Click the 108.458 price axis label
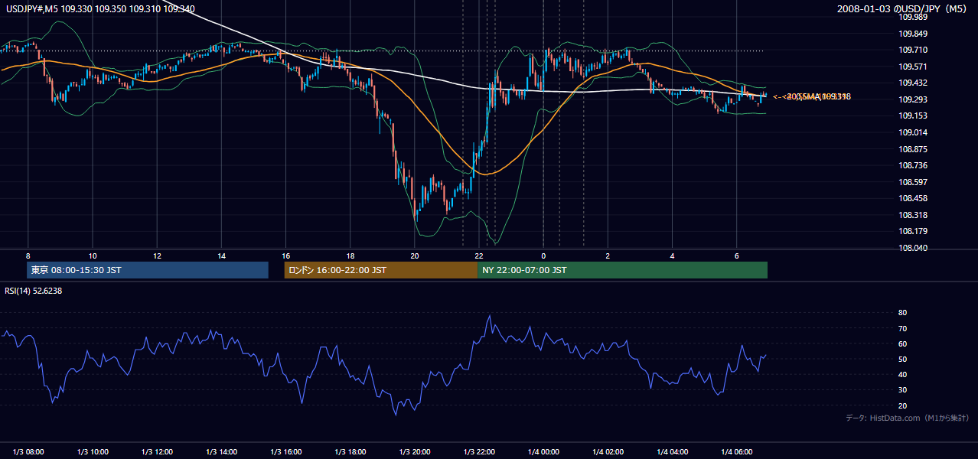978x459 pixels. click(x=913, y=198)
